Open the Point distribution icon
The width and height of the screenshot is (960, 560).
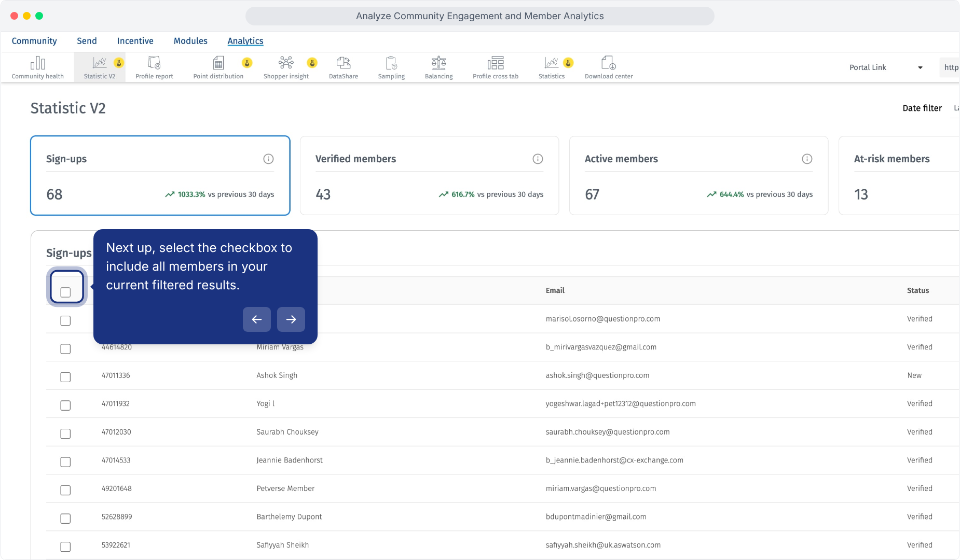tap(218, 63)
